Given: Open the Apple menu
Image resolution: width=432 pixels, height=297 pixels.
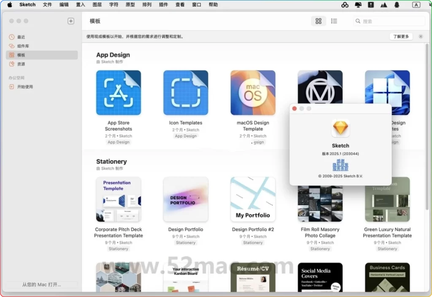Looking at the screenshot, I should (10, 5).
